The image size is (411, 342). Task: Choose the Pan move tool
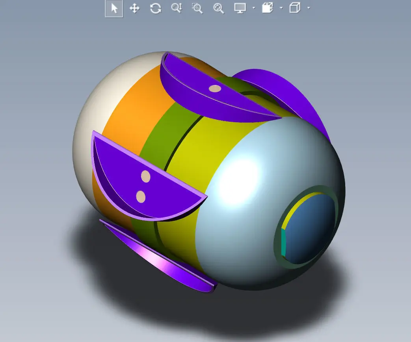coord(134,8)
